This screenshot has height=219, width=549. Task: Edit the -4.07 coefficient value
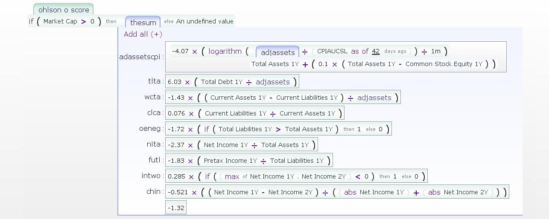[180, 51]
